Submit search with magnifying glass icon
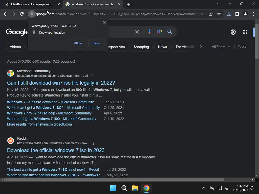This screenshot has width=259, height=194. [x=169, y=32]
